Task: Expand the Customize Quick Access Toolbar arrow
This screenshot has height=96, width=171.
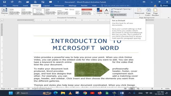Action: coord(58,2)
